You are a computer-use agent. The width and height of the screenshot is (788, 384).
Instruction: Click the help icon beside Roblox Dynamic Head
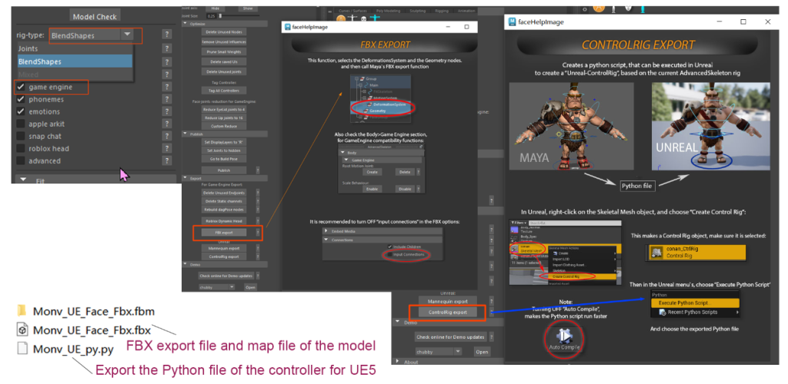258,220
